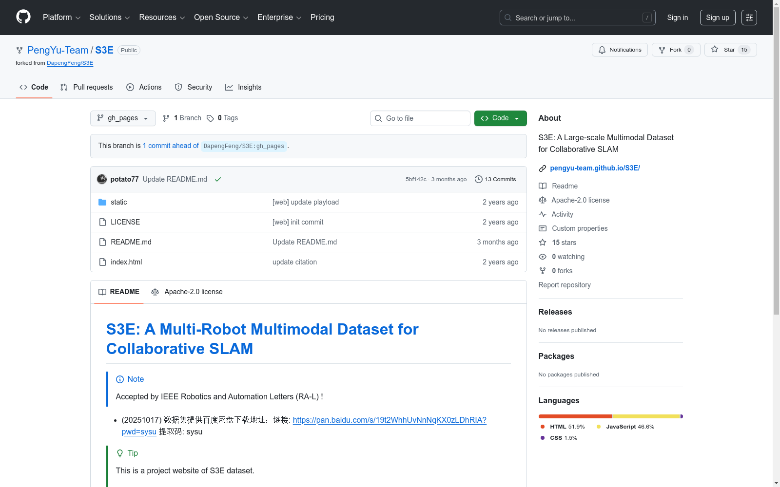Click the README.md file icon
This screenshot has height=487, width=780.
pos(102,242)
